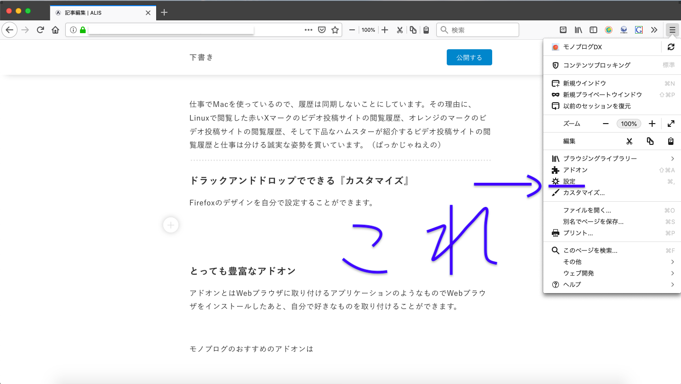Click the toolbar paste clipboard icon
The image size is (681, 384).
pyautogui.click(x=426, y=30)
